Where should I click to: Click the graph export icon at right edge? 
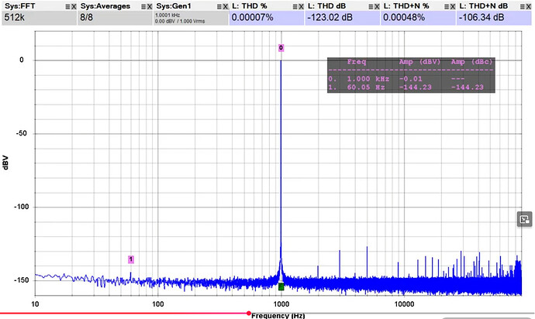click(x=524, y=219)
